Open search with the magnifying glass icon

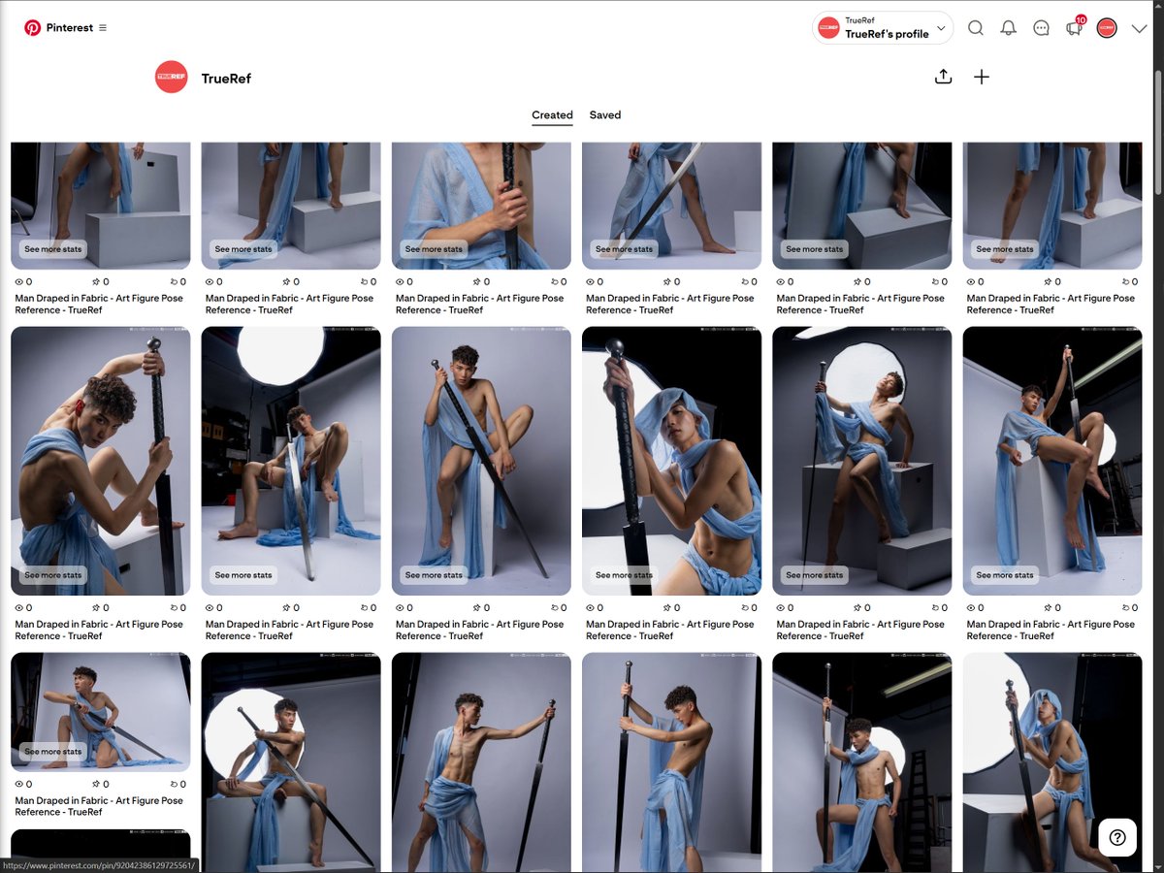pyautogui.click(x=976, y=28)
